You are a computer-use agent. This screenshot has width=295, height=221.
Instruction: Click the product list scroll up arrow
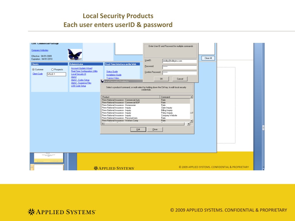pyautogui.click(x=191, y=97)
